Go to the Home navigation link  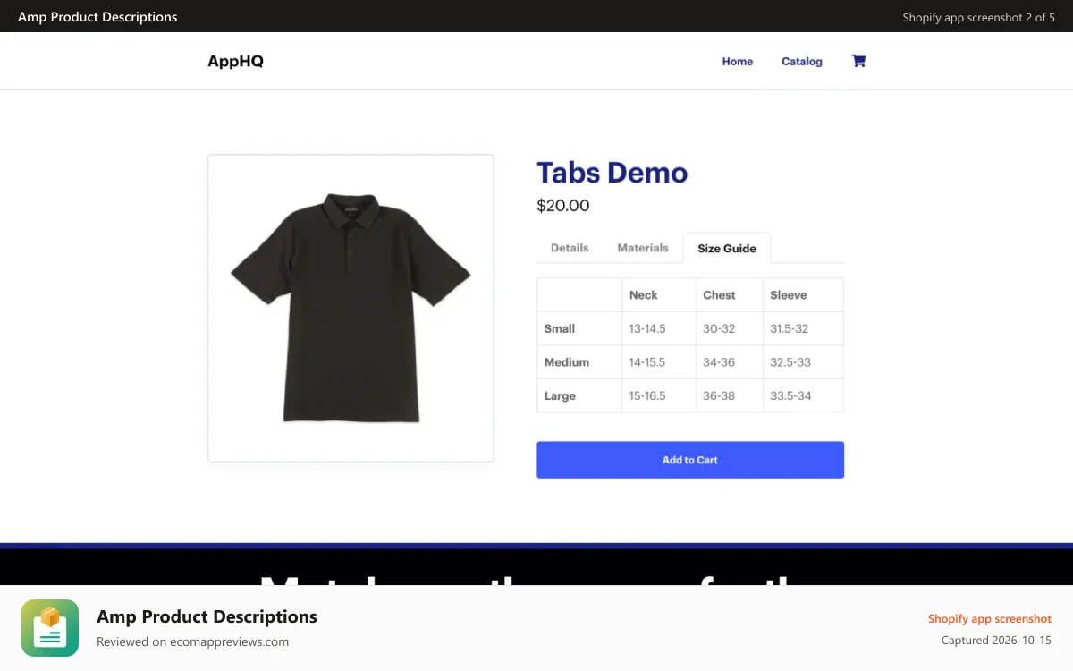[738, 61]
